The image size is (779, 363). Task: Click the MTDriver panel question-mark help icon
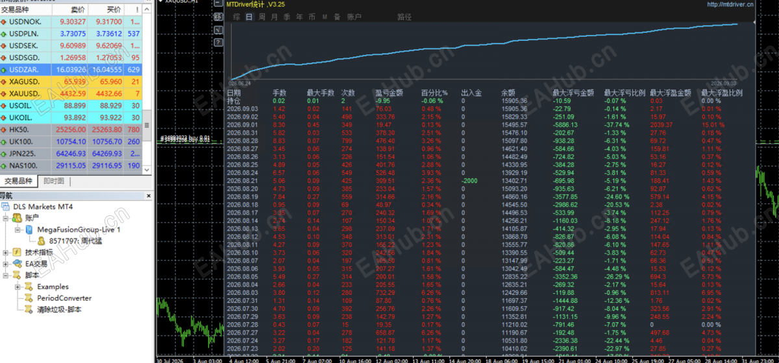tap(218, 42)
